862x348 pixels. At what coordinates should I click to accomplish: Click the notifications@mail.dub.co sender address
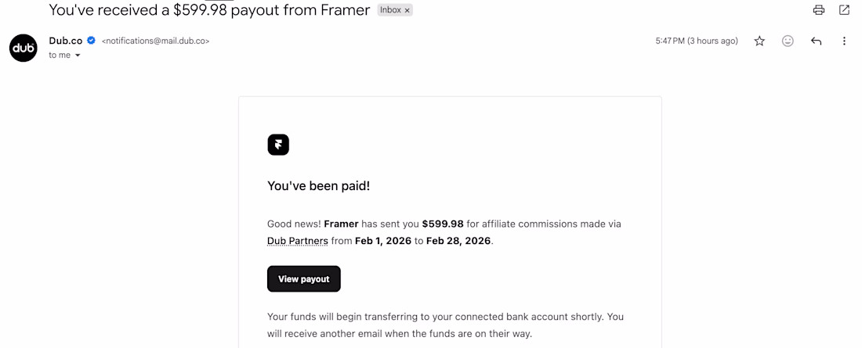(x=155, y=41)
